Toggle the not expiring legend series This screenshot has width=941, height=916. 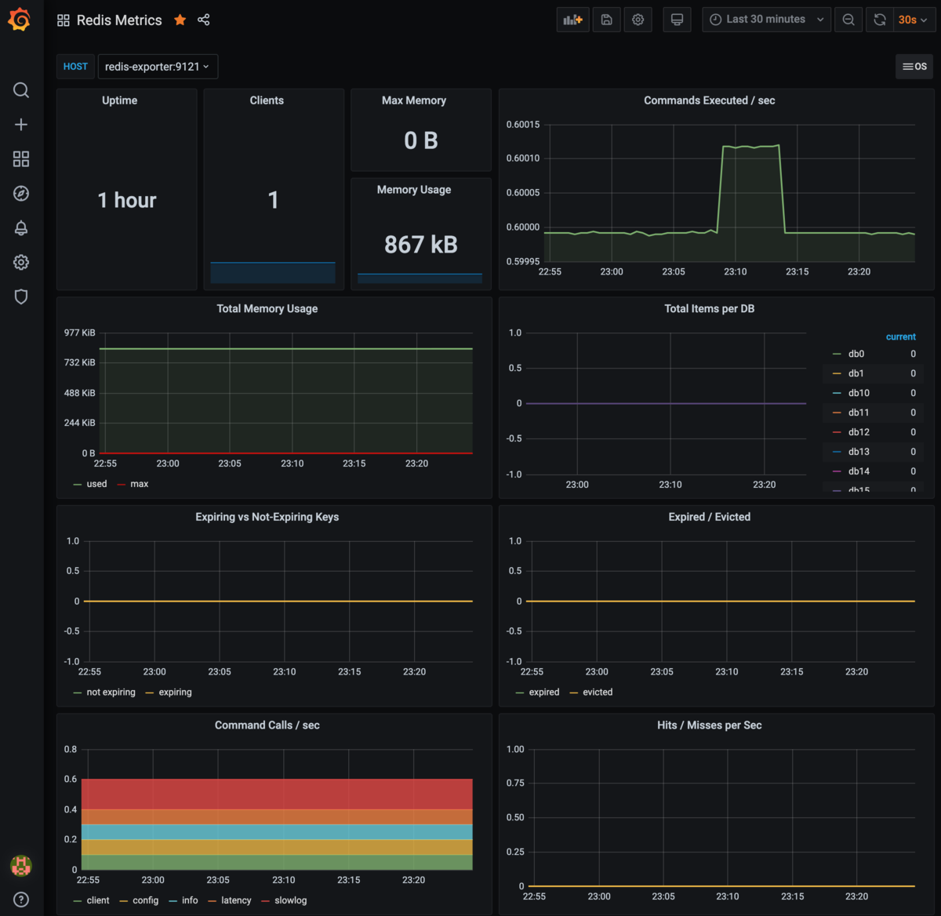pos(111,692)
